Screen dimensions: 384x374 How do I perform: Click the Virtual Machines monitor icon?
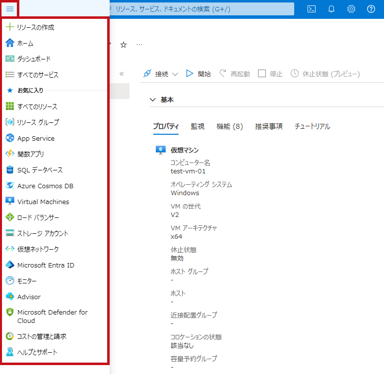click(10, 201)
